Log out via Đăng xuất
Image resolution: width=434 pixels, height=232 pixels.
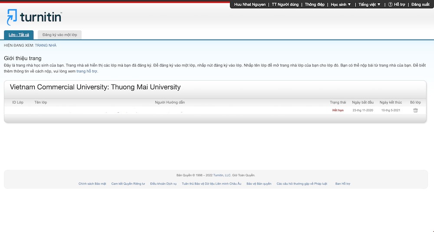pyautogui.click(x=420, y=4)
